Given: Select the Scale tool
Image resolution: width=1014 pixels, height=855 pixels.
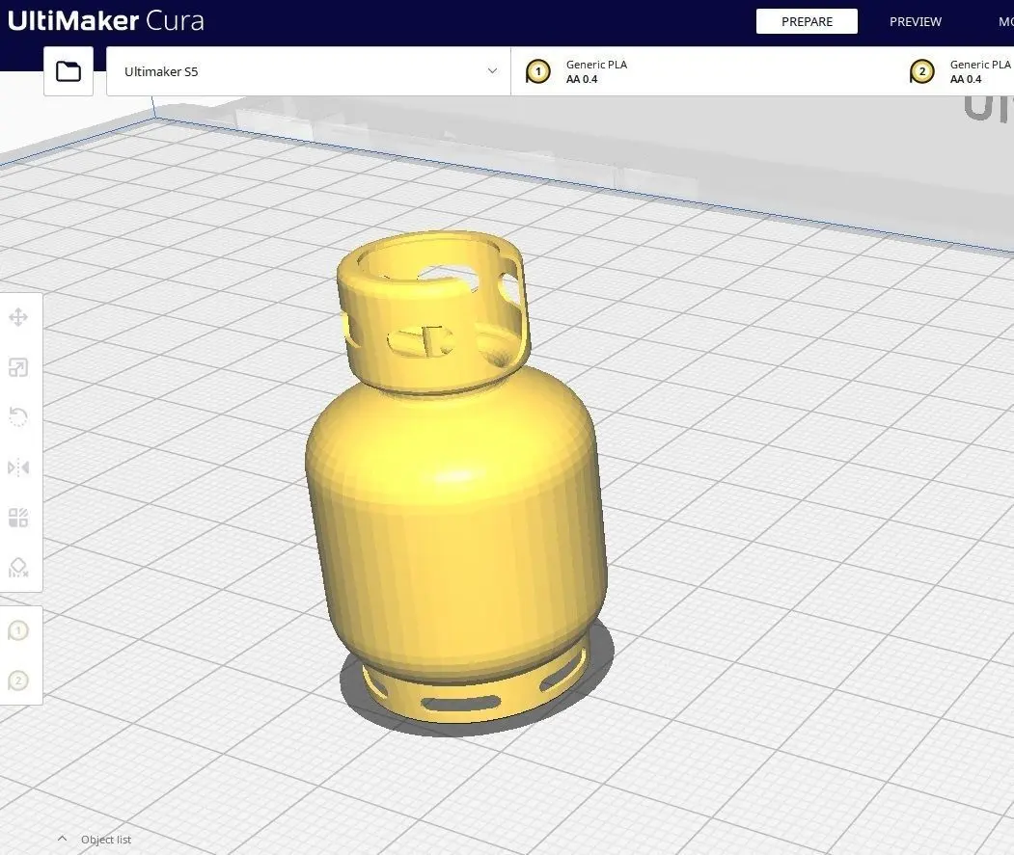Looking at the screenshot, I should [18, 367].
